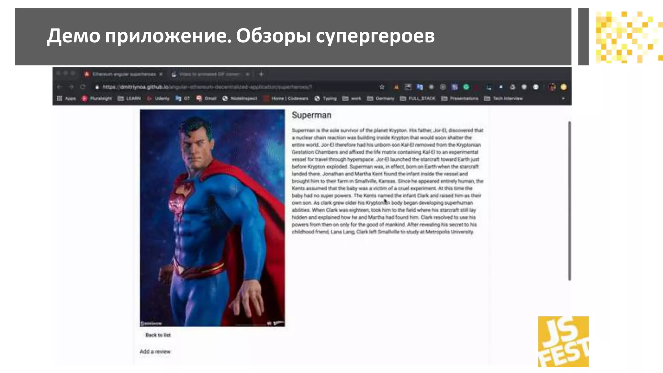Click the page vertical scrollbar
Viewport: 663px width, 373px height.
569,201
